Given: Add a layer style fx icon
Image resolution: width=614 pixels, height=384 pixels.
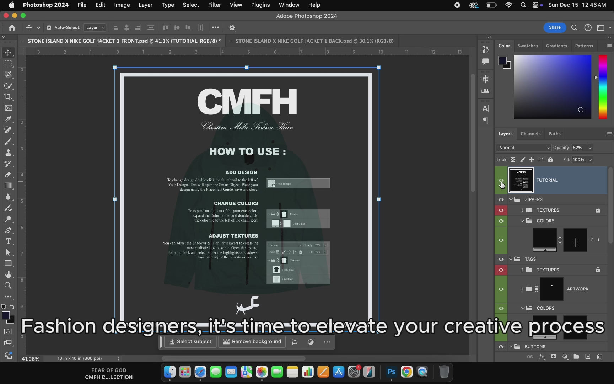Looking at the screenshot, I should [x=542, y=357].
